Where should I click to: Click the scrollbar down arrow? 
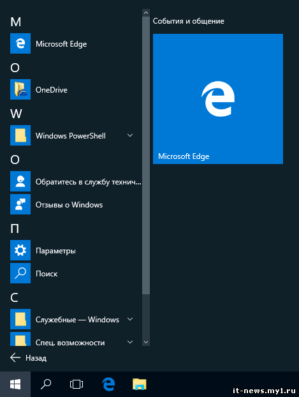146,342
